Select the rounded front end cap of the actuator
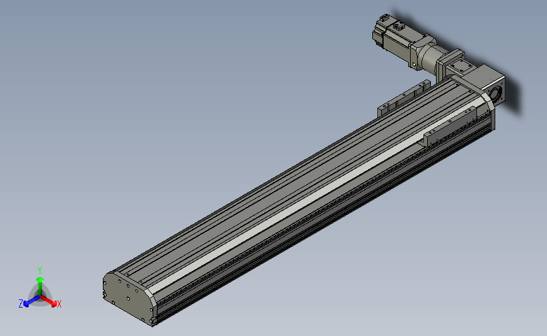547x336 pixels. [129, 299]
